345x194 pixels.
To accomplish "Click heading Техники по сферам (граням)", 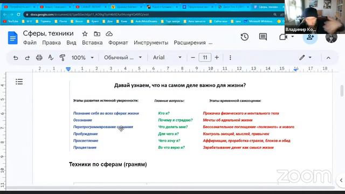I will [108, 164].
